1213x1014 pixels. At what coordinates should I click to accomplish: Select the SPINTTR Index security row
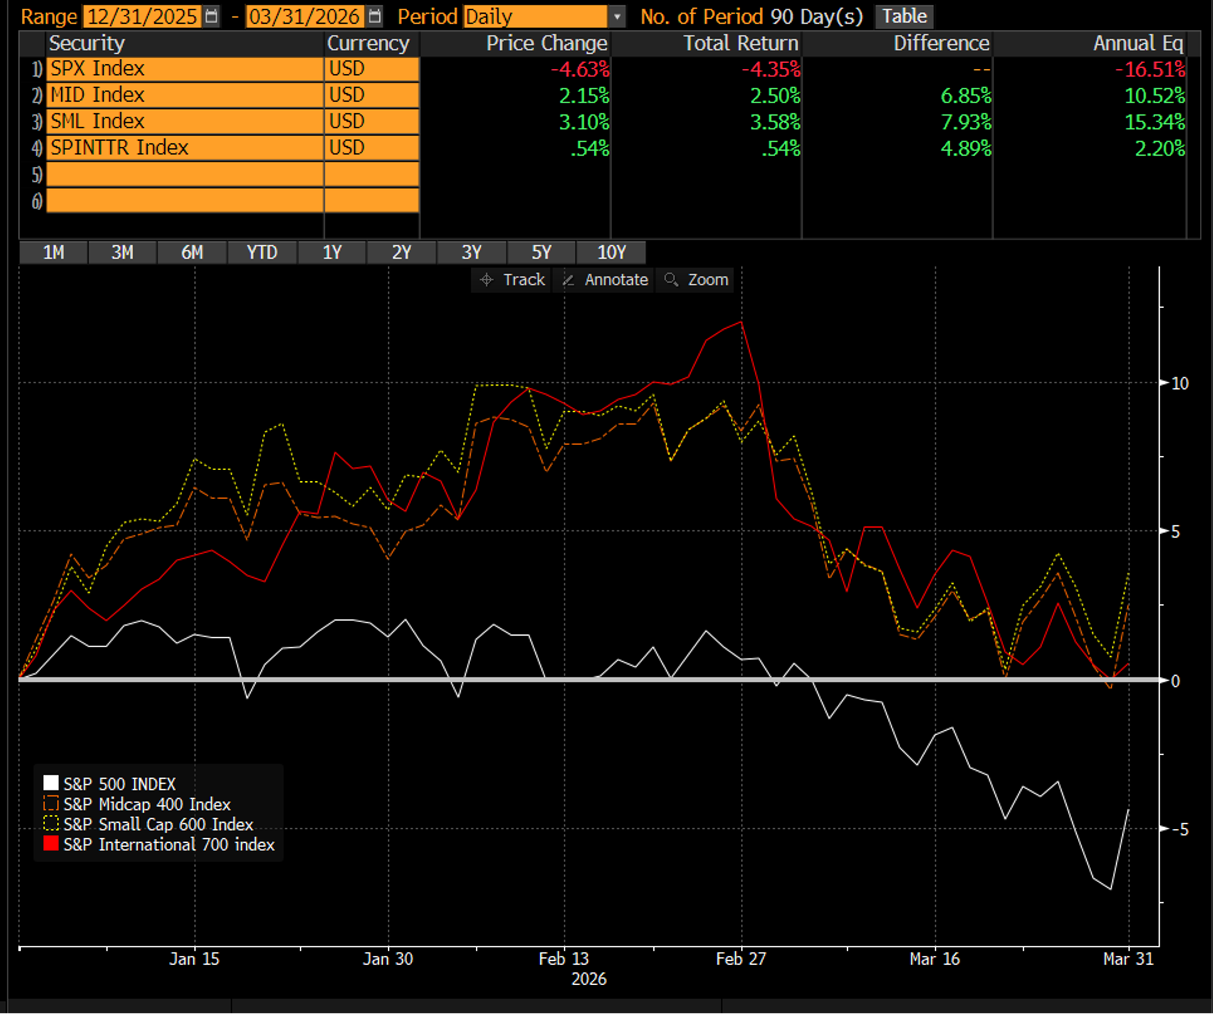[184, 148]
